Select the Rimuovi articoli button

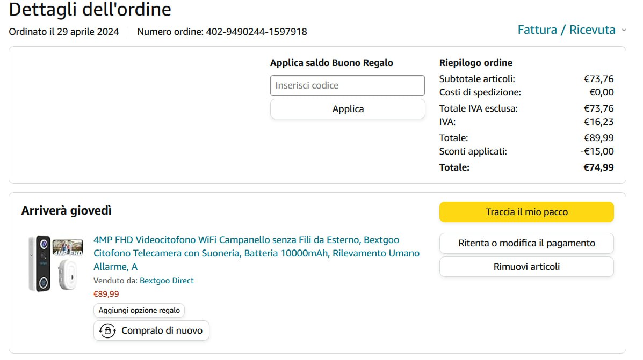tap(526, 267)
